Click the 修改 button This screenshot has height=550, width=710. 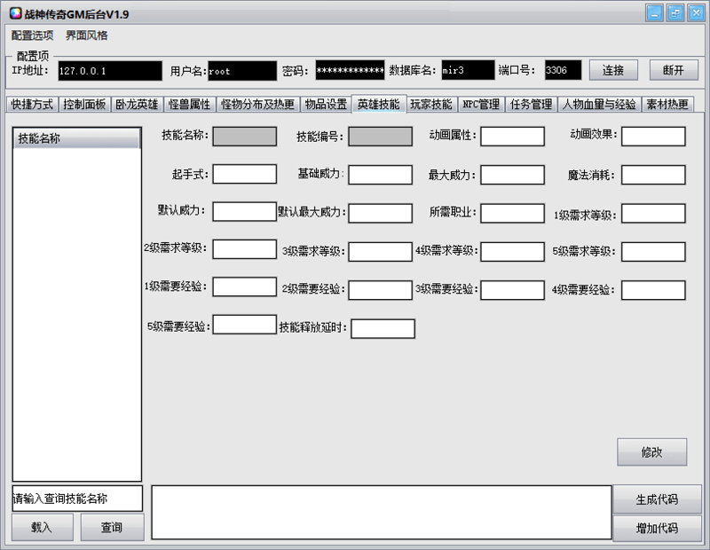coord(651,452)
